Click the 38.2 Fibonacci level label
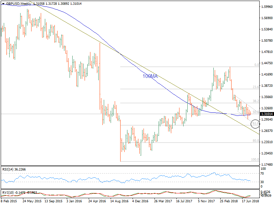This screenshot has height=205, width=274. coord(256,101)
